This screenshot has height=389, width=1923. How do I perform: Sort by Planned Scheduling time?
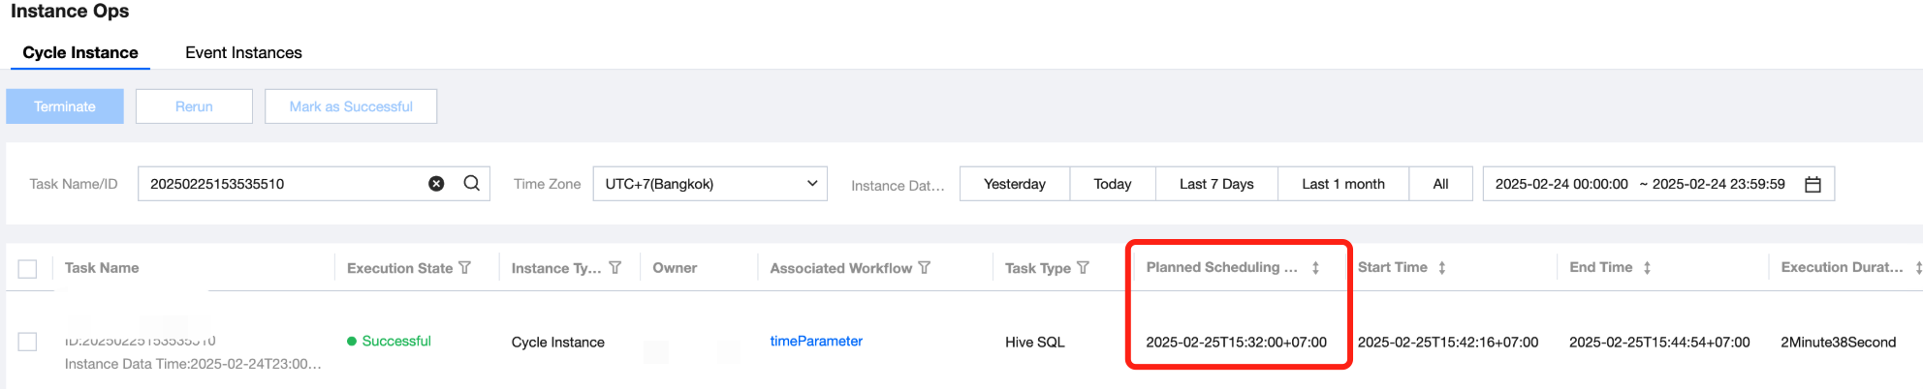click(x=1315, y=268)
